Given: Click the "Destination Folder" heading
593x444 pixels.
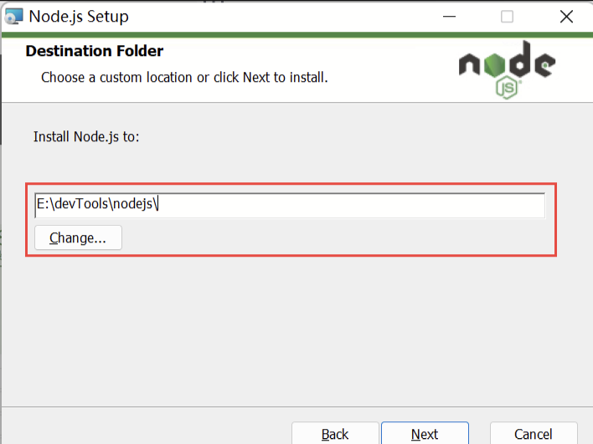Looking at the screenshot, I should (95, 52).
